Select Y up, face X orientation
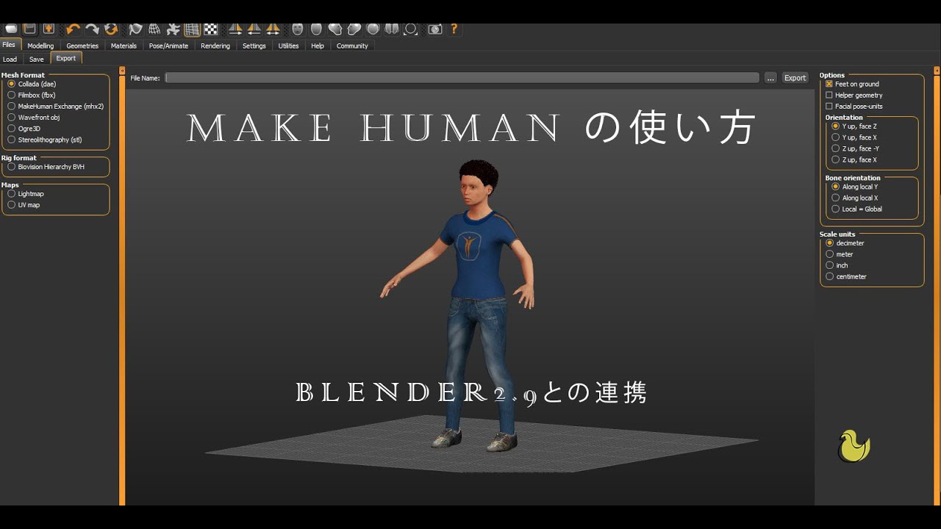The height and width of the screenshot is (529, 941). 854,137
